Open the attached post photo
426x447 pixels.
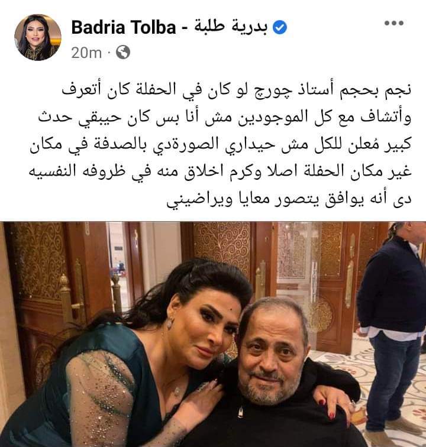point(213,334)
